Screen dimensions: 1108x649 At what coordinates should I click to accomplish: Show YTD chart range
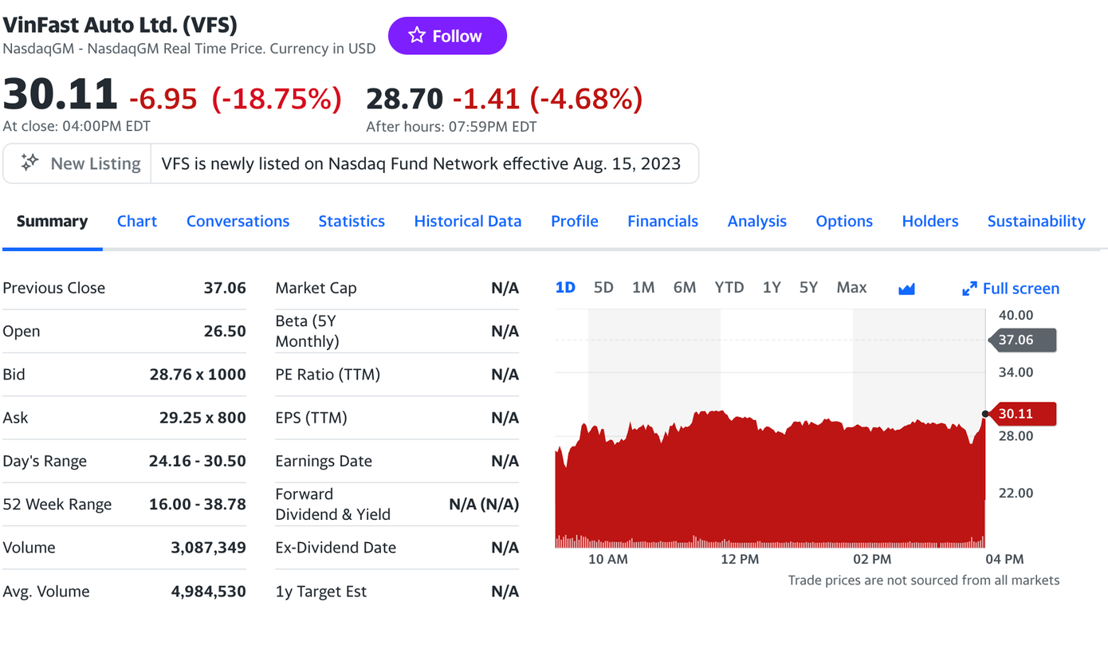729,287
